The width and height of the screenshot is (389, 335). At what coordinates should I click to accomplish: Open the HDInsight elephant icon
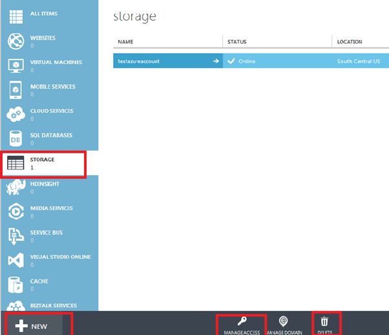pos(16,187)
